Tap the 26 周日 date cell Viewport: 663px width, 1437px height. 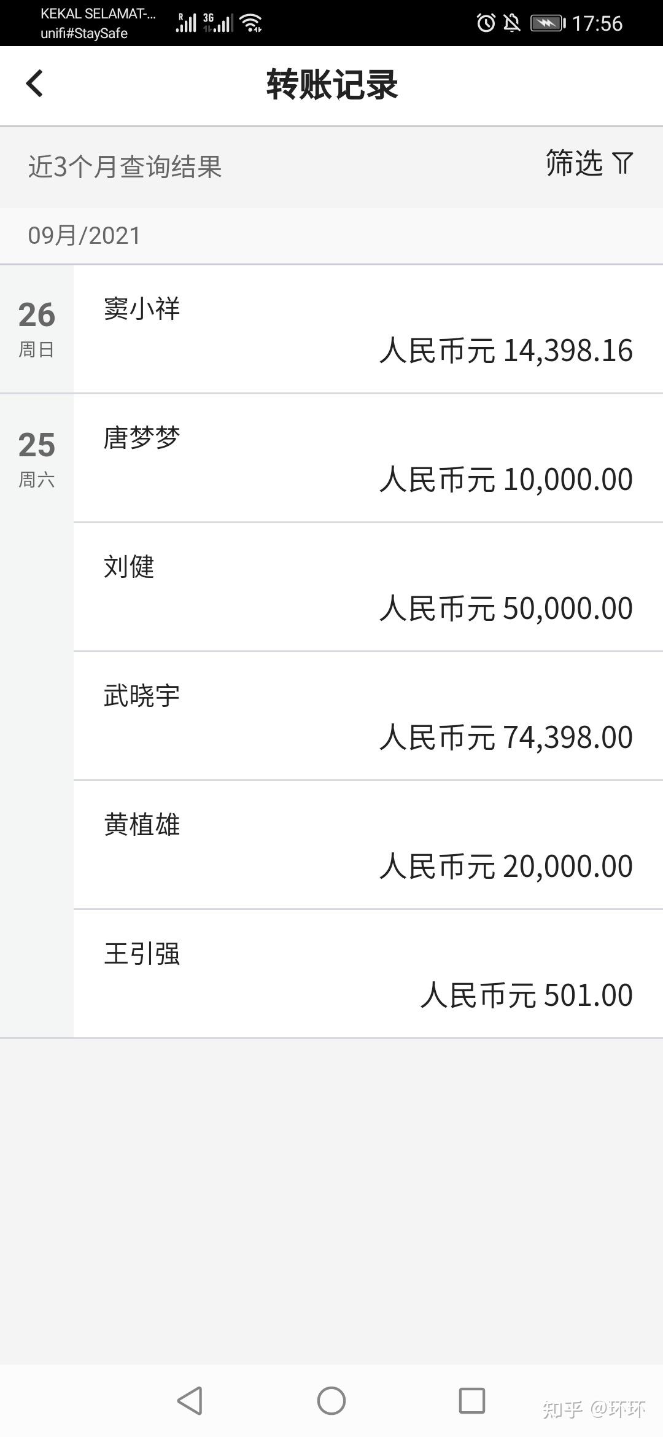pyautogui.click(x=37, y=329)
